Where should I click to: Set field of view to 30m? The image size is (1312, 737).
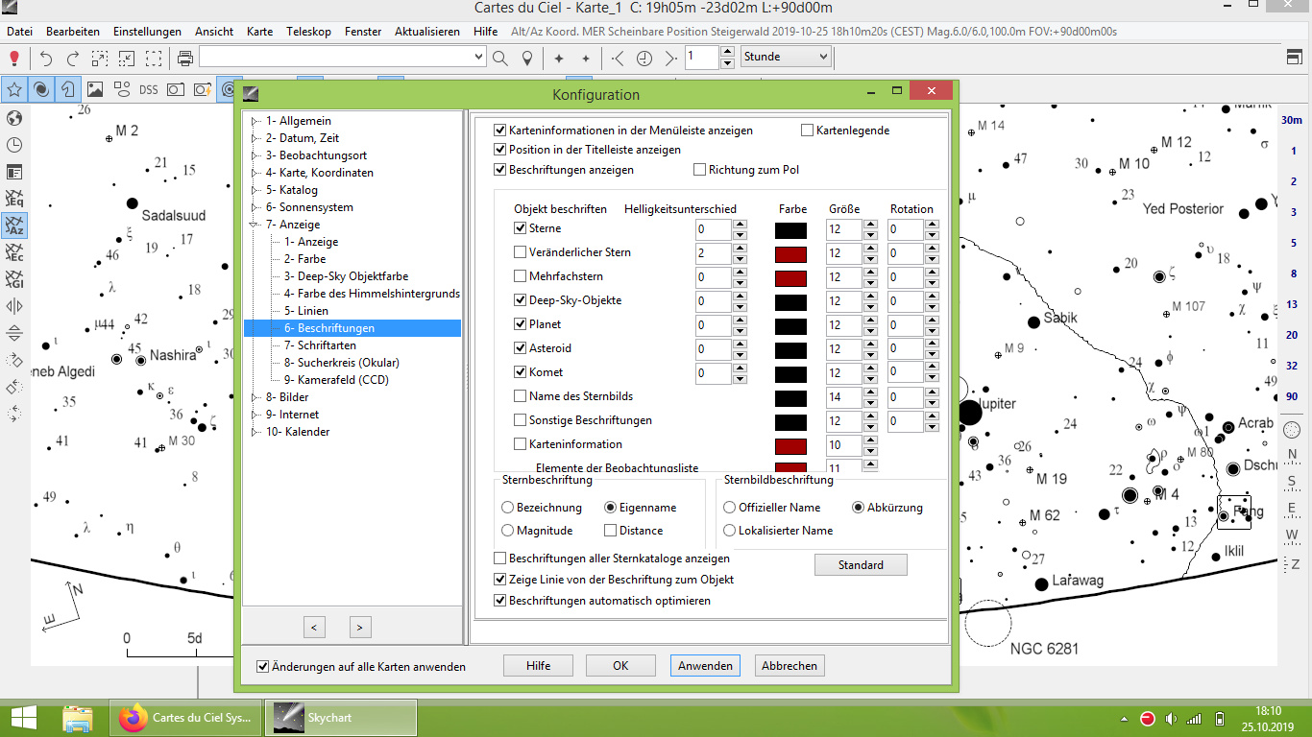click(x=1292, y=120)
